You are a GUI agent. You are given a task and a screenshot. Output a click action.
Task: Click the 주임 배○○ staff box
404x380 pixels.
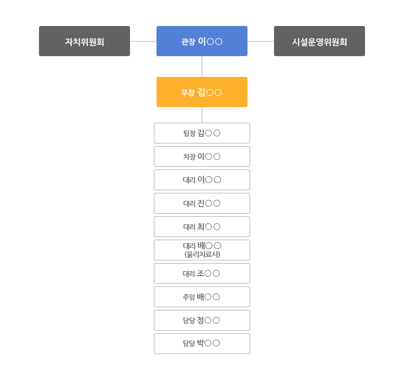coord(202,297)
